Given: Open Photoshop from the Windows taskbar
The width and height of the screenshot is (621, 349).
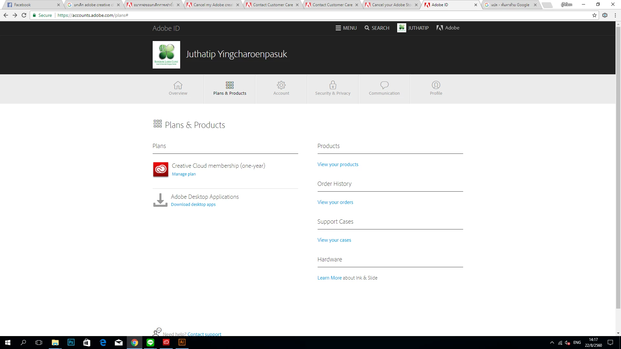Looking at the screenshot, I should [71, 342].
